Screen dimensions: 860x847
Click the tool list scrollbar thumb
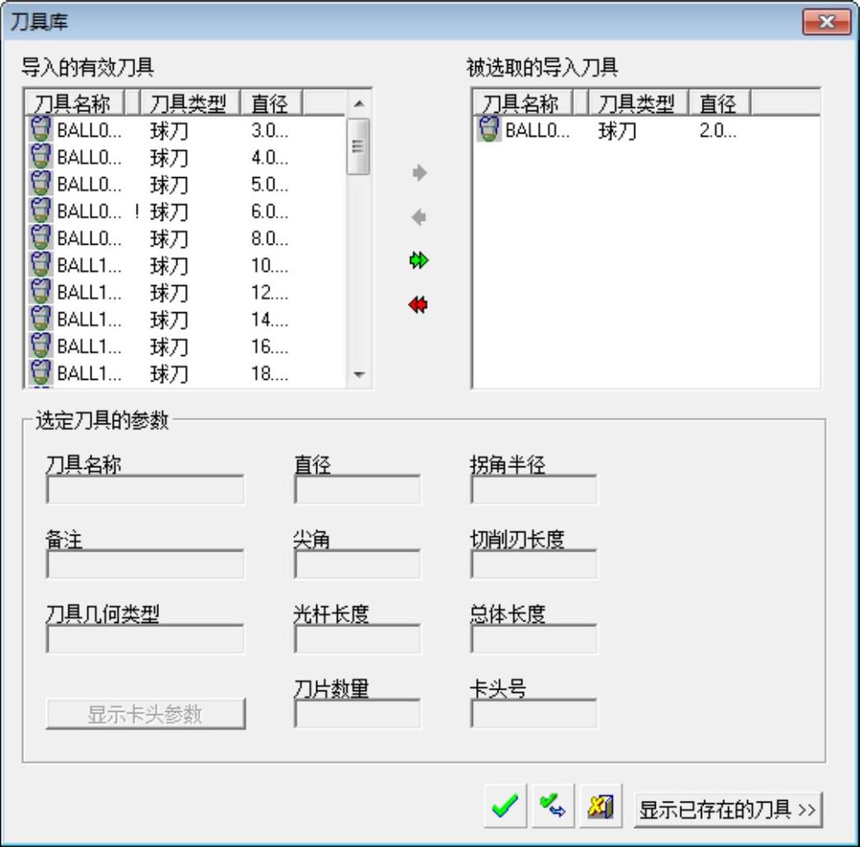click(358, 147)
